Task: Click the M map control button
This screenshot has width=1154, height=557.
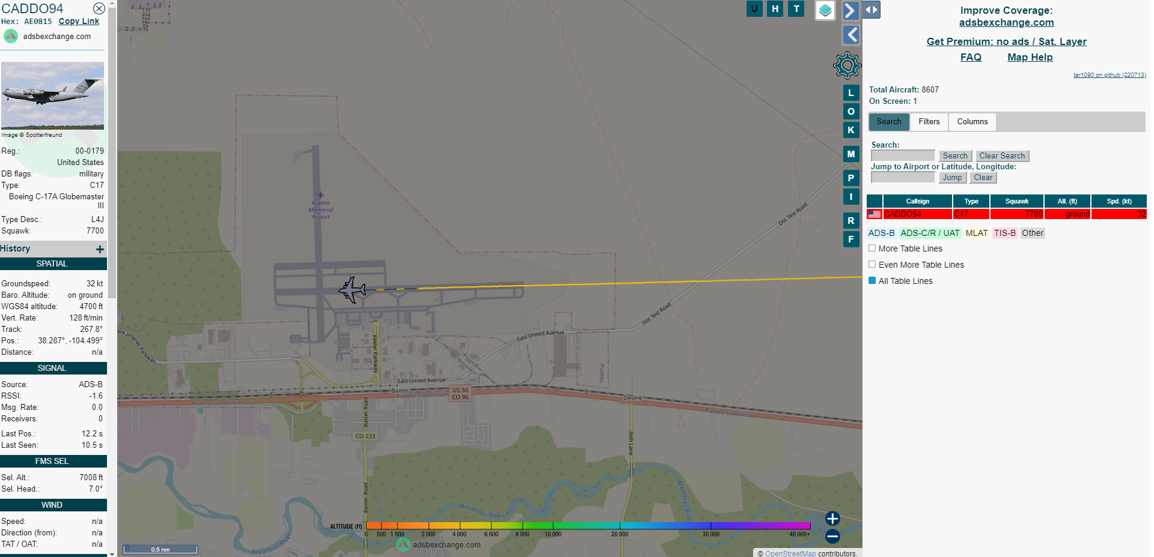Action: (851, 154)
